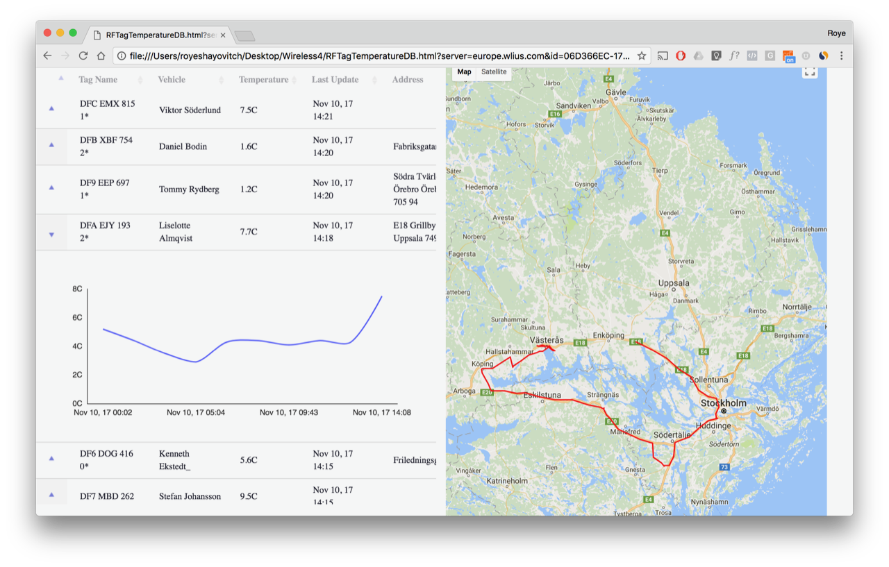Open the browser home page icon
Viewport: 889px width, 567px height.
pyautogui.click(x=101, y=56)
